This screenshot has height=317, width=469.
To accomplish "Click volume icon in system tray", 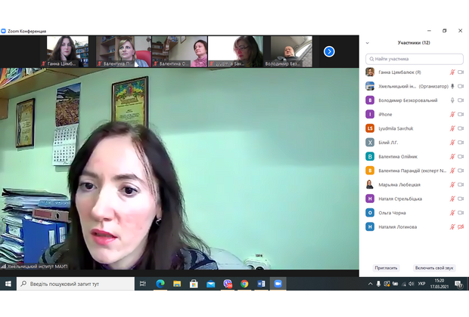I will [412, 284].
